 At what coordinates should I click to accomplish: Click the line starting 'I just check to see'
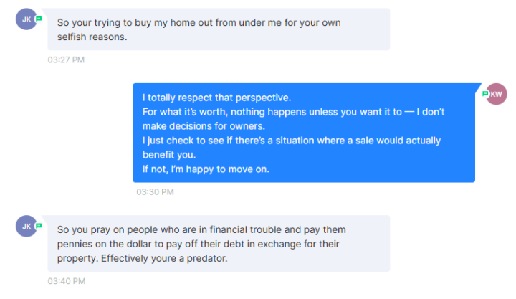click(291, 141)
